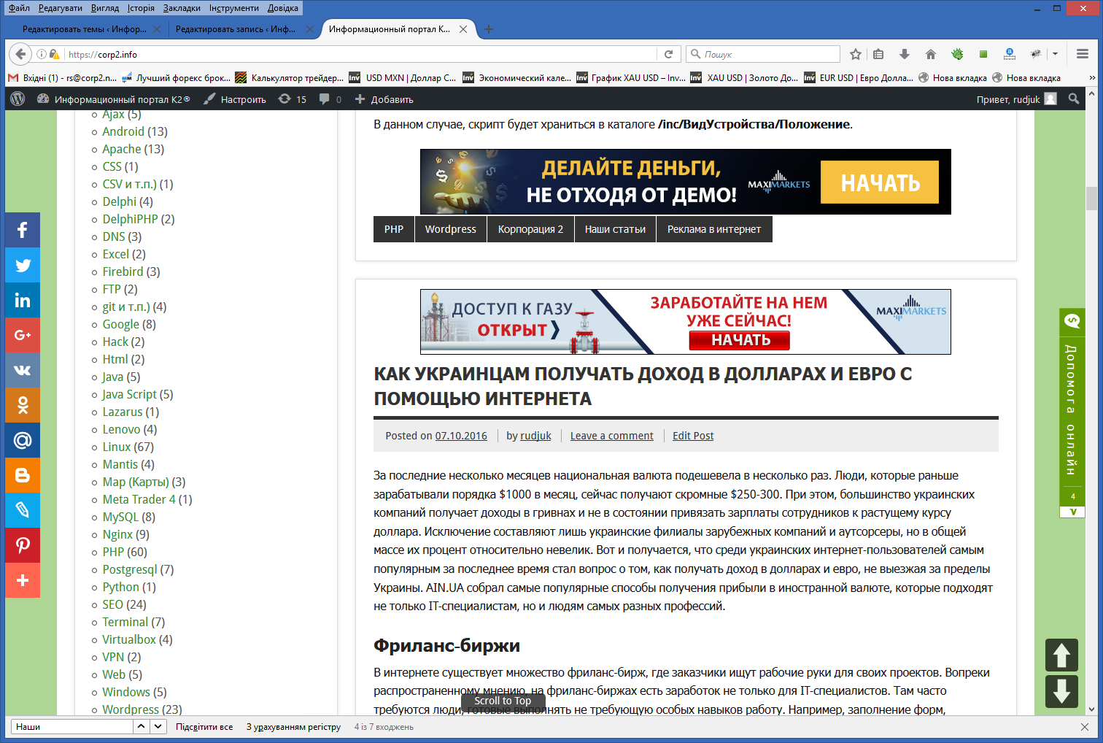1103x743 pixels.
Task: Open the MySQL category link
Action: (x=120, y=517)
